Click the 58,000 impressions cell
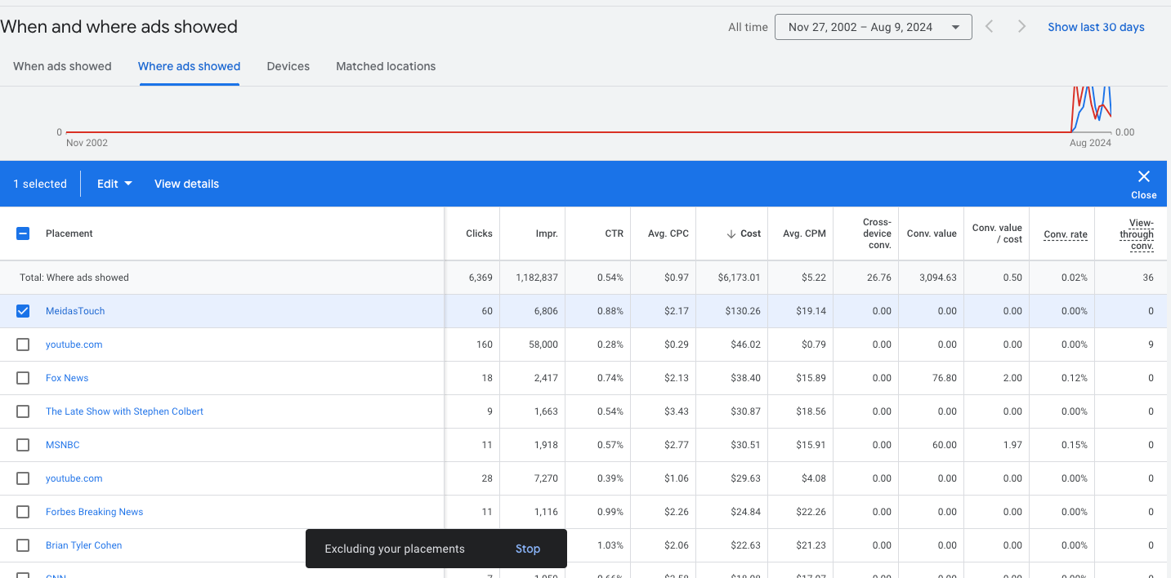The height and width of the screenshot is (578, 1171). (543, 345)
